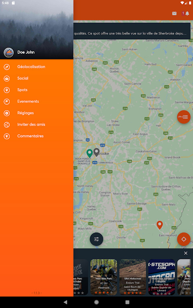Tap the Evenements flag icon
The image size is (193, 308).
[x=7, y=101]
